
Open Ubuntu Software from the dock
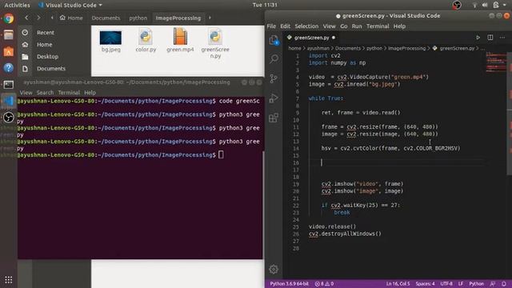click(x=9, y=51)
